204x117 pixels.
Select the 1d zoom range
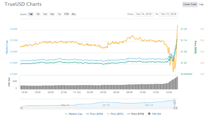click(31, 14)
